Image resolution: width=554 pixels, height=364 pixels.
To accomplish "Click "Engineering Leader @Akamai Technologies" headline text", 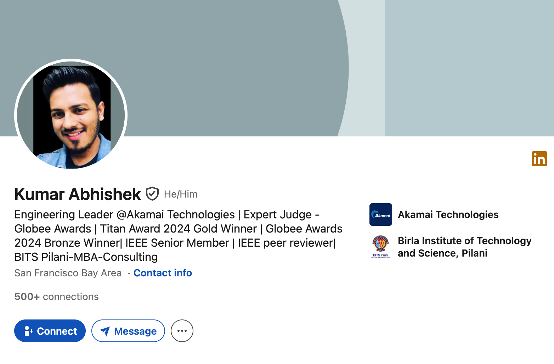I will pos(124,215).
